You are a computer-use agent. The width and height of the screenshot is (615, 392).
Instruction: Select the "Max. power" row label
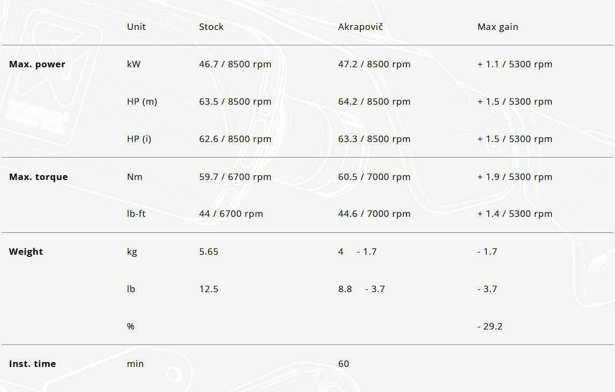click(x=37, y=64)
